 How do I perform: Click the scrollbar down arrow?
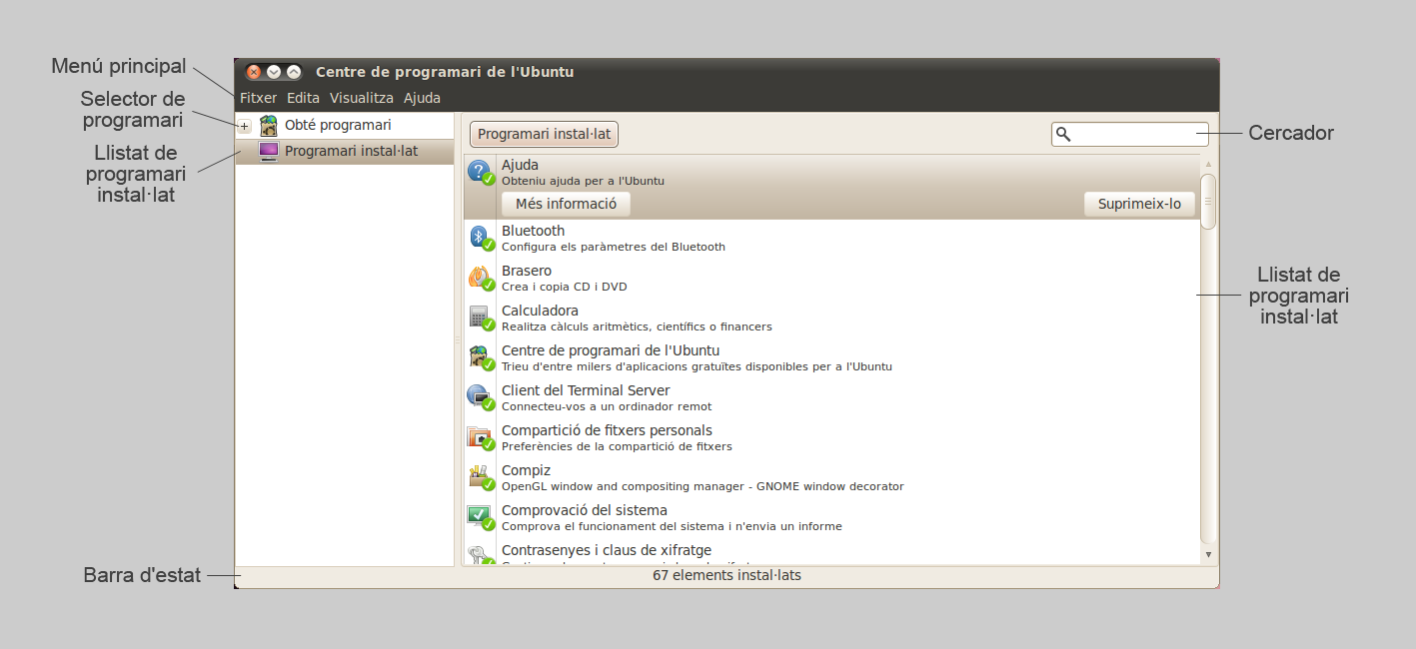click(1208, 554)
